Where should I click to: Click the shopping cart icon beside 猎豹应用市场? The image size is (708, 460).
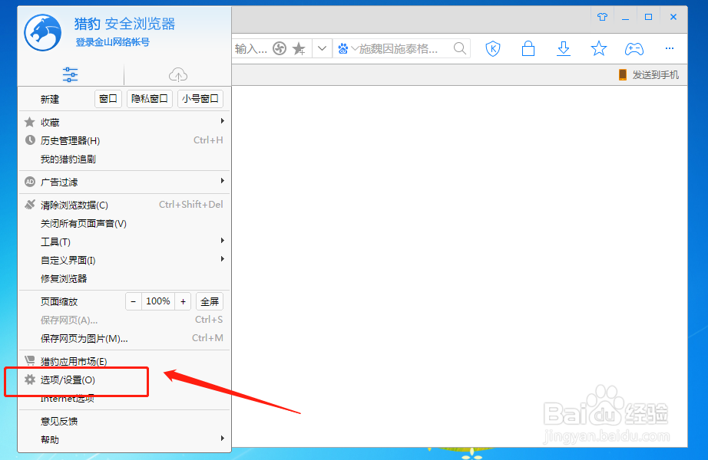(30, 360)
